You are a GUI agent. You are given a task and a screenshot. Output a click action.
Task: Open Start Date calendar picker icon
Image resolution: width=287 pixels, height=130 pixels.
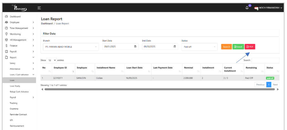point(135,47)
